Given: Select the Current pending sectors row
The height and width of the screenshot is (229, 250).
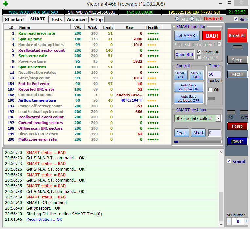Looking at the screenshot, I should [x=87, y=123].
